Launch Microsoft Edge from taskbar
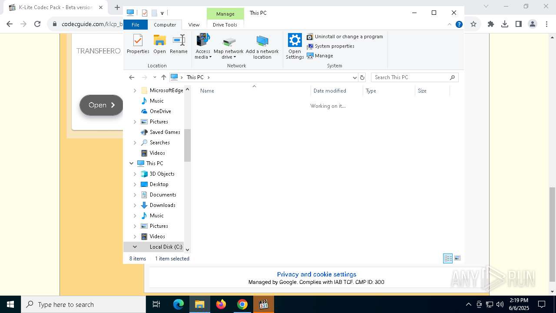556x313 pixels. pyautogui.click(x=179, y=304)
